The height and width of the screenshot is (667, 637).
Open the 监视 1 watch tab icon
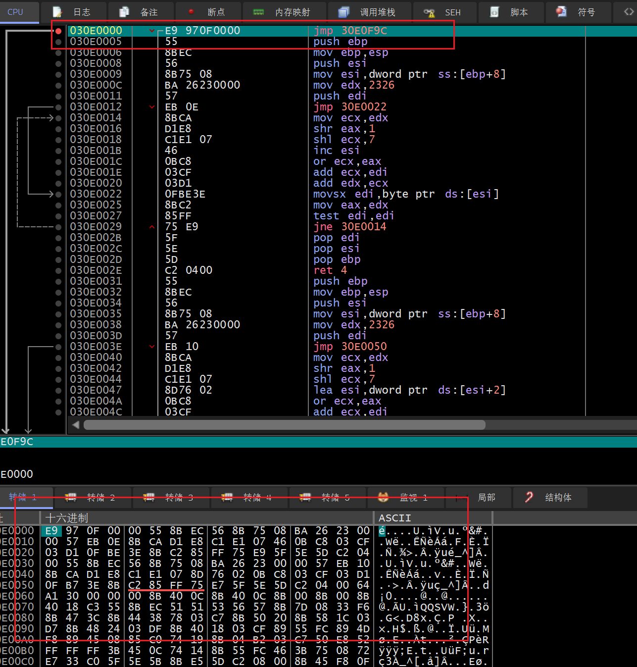pos(384,497)
